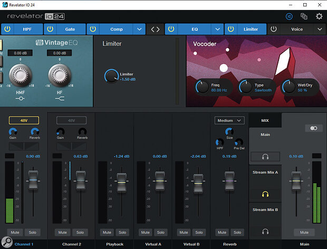Click the HMF 0.00 dB value field

coord(20,53)
